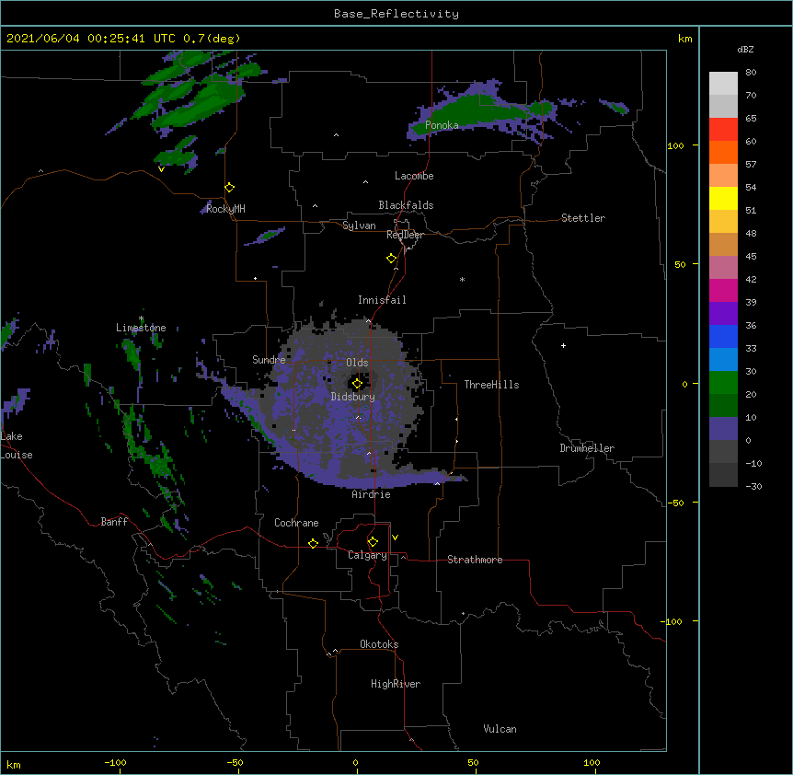Viewport: 793px width, 775px height.
Task: Click the RockyMH label
Action: 225,209
